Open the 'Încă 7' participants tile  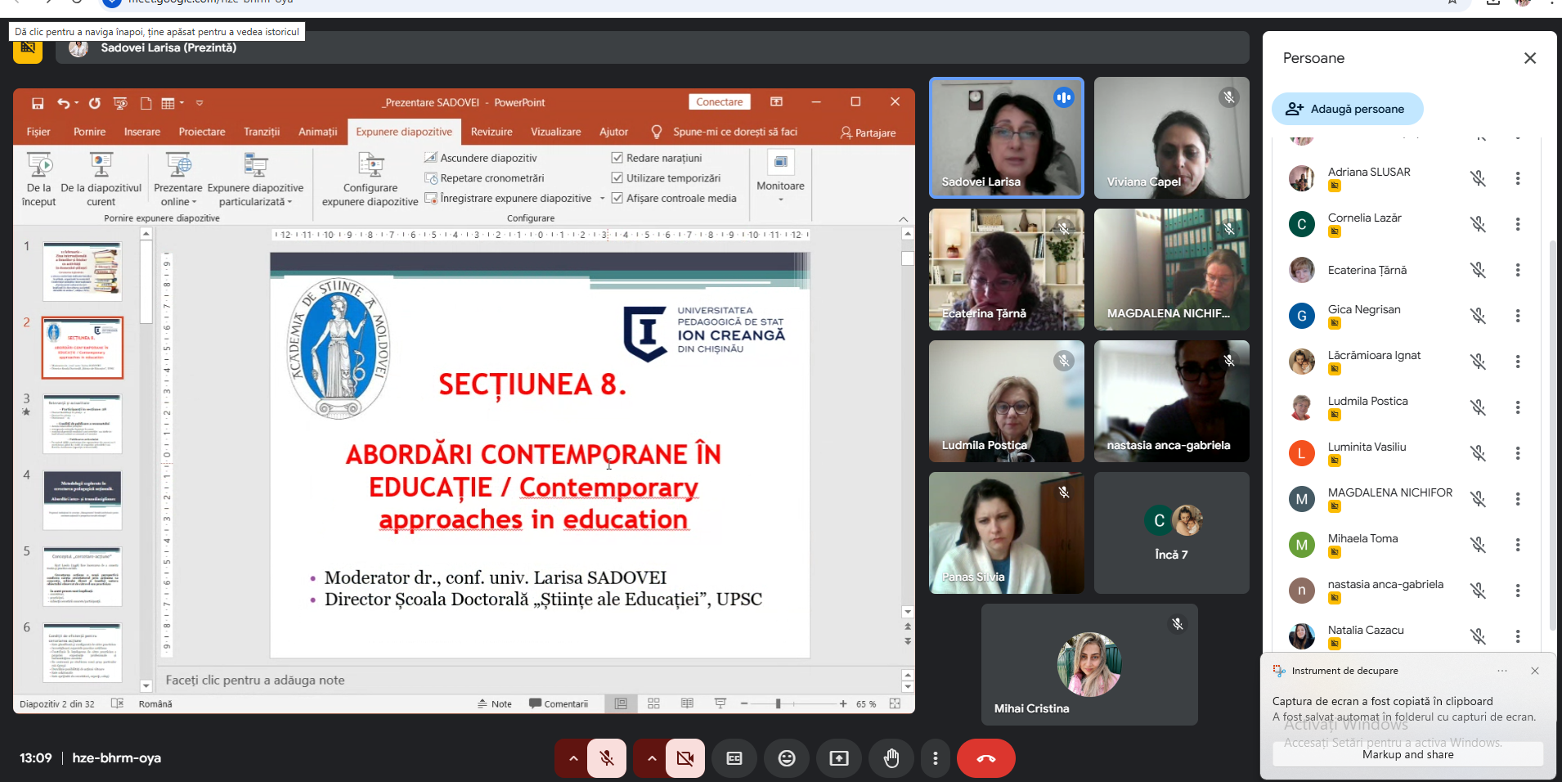[1172, 533]
